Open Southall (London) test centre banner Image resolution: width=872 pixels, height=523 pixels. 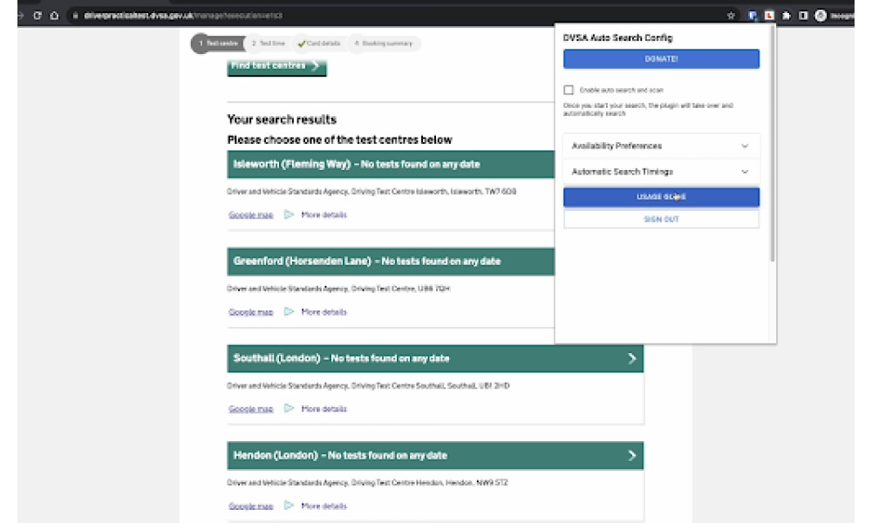(x=435, y=358)
